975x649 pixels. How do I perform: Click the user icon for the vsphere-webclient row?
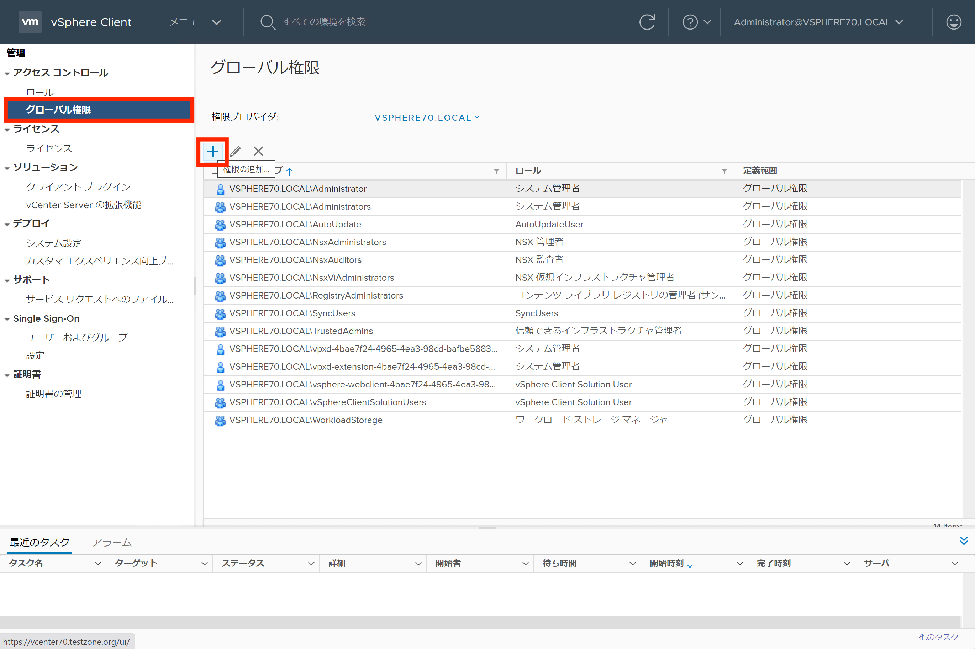(x=221, y=385)
